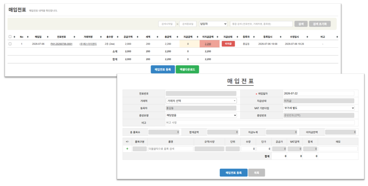Click 등록일시 cell 2026-07-06 19:08
Image resolution: width=368 pixels, height=186 pixels.
(268, 44)
